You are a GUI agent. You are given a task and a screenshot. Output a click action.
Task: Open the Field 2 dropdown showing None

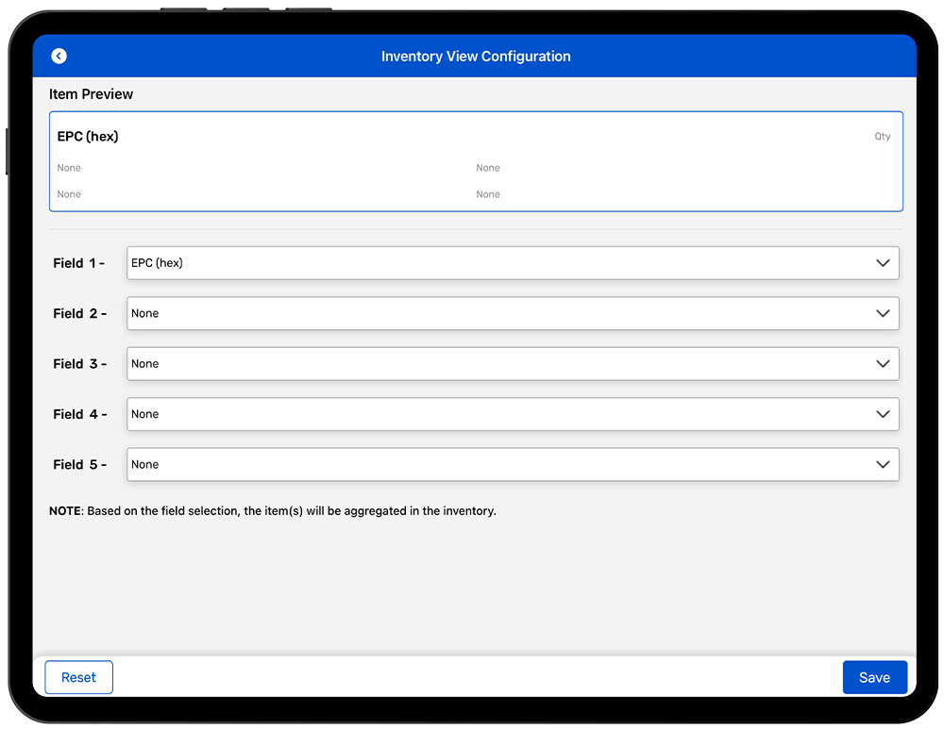point(500,313)
